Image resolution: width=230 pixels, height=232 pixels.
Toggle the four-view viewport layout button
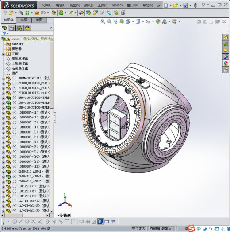(113, 221)
